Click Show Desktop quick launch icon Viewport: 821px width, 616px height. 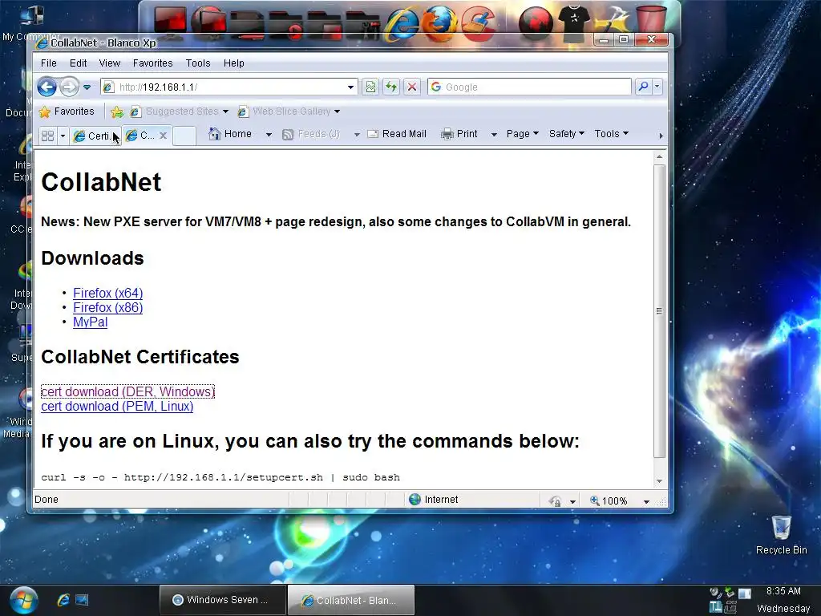pyautogui.click(x=82, y=600)
